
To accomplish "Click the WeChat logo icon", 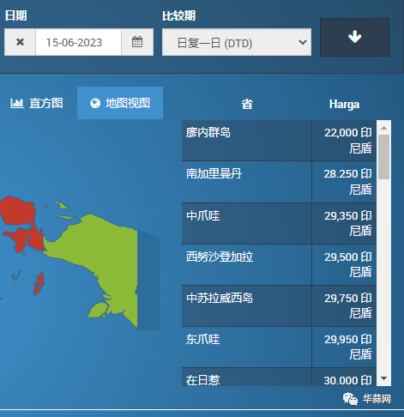I will [350, 399].
